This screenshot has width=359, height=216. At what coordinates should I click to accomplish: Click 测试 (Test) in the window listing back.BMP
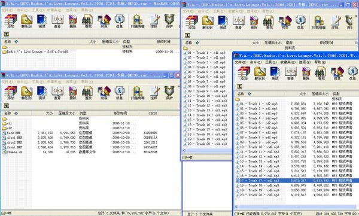42,93
